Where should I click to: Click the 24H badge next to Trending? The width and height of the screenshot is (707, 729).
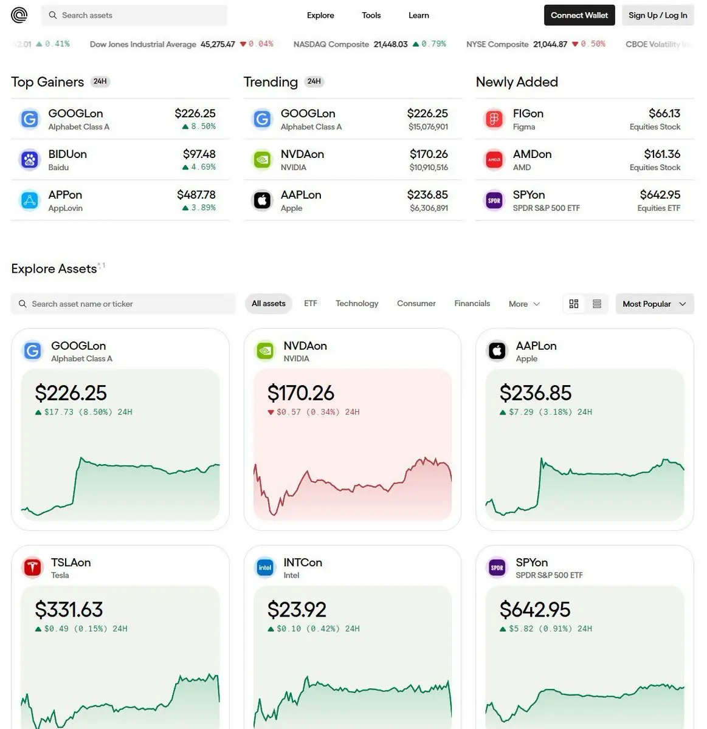314,81
